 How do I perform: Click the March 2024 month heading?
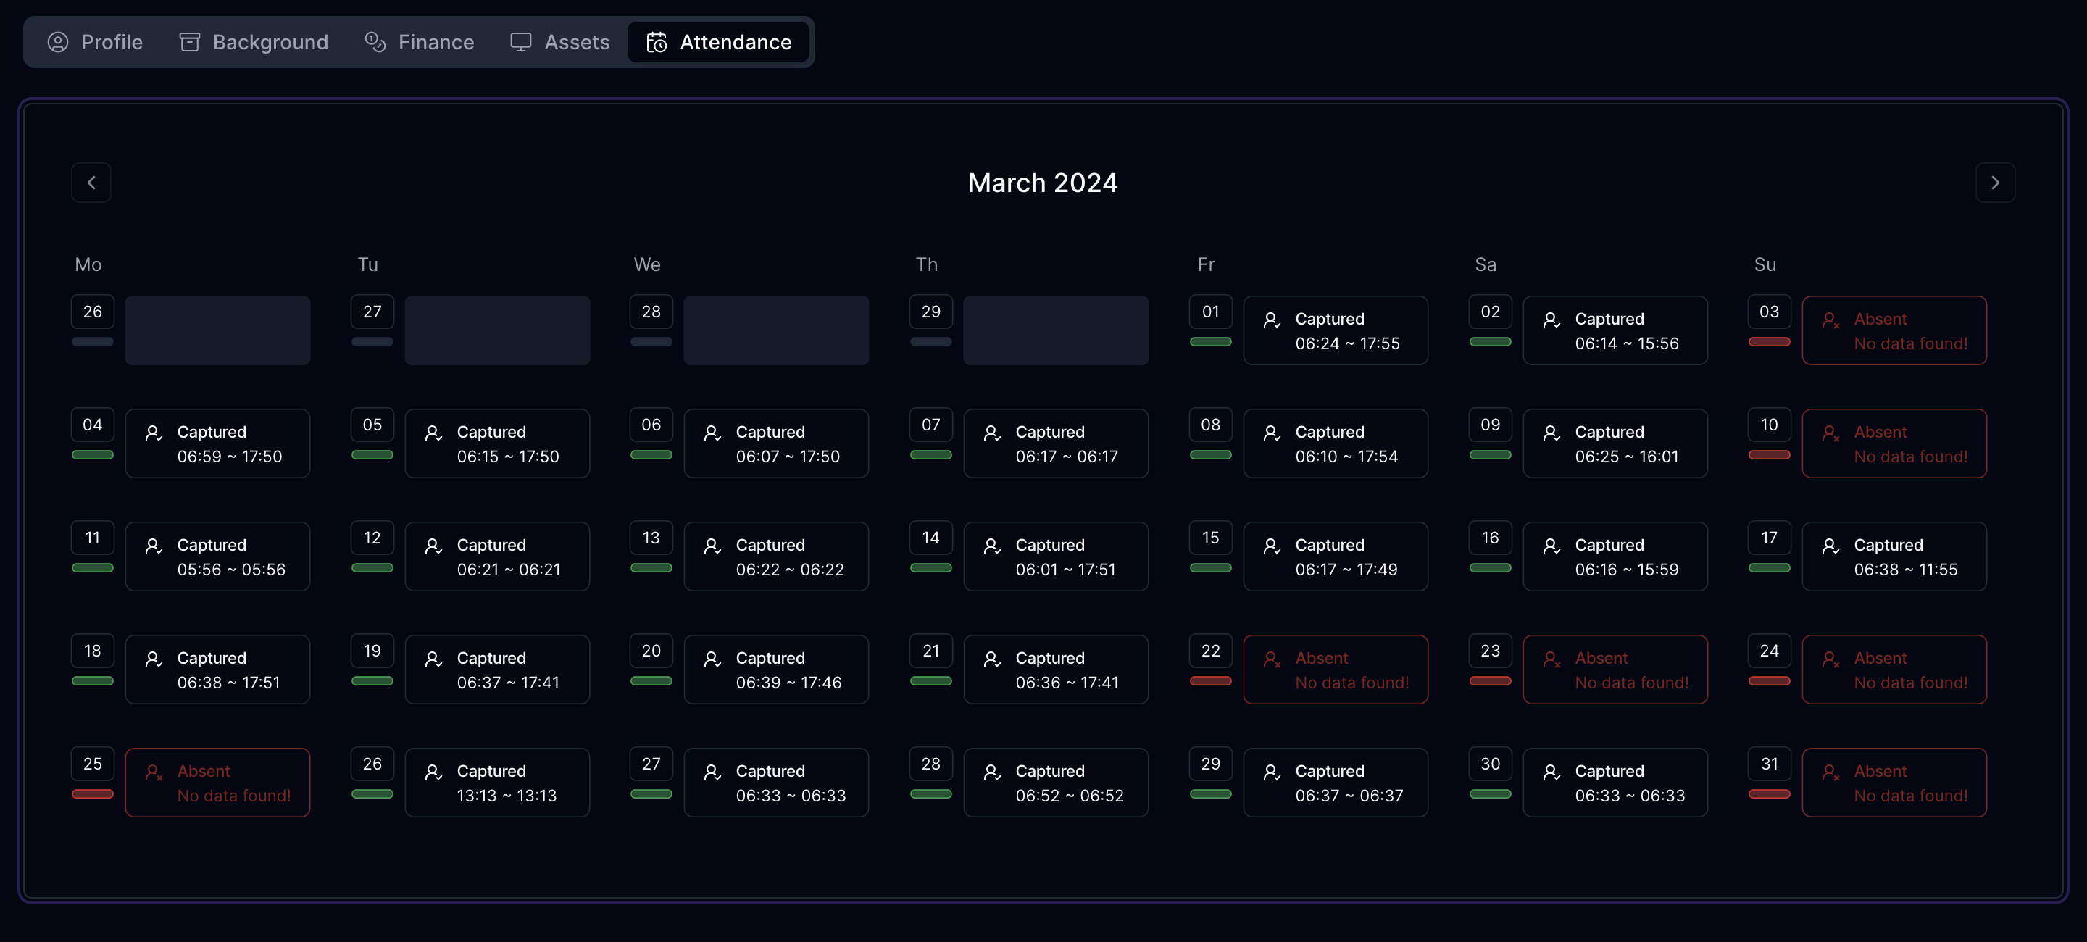pos(1043,183)
